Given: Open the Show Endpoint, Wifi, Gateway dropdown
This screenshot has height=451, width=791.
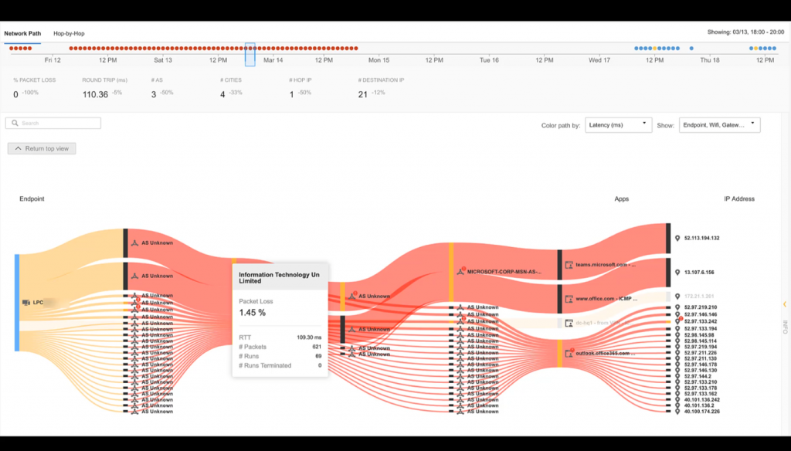Looking at the screenshot, I should (719, 124).
